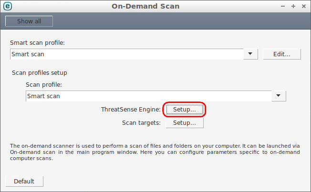
Task: Maximize the window using the plus icon
Action: pyautogui.click(x=293, y=6)
